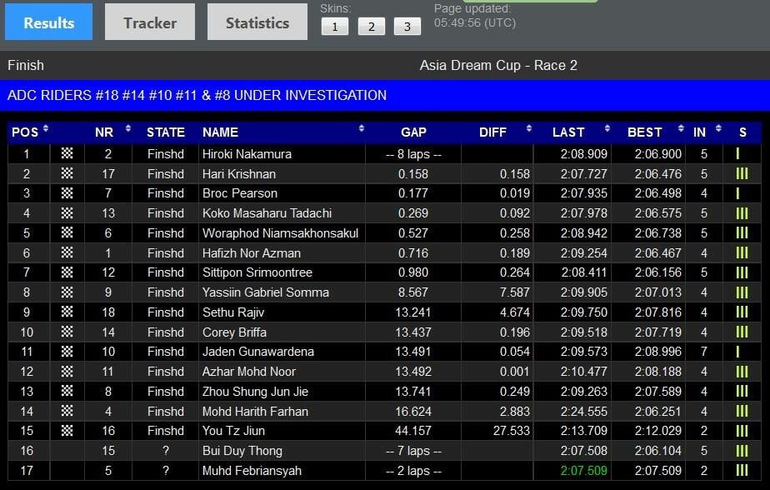Viewport: 770px width, 490px height.
Task: Click sector indicator for Jaden Gunawardena
Action: tap(737, 352)
